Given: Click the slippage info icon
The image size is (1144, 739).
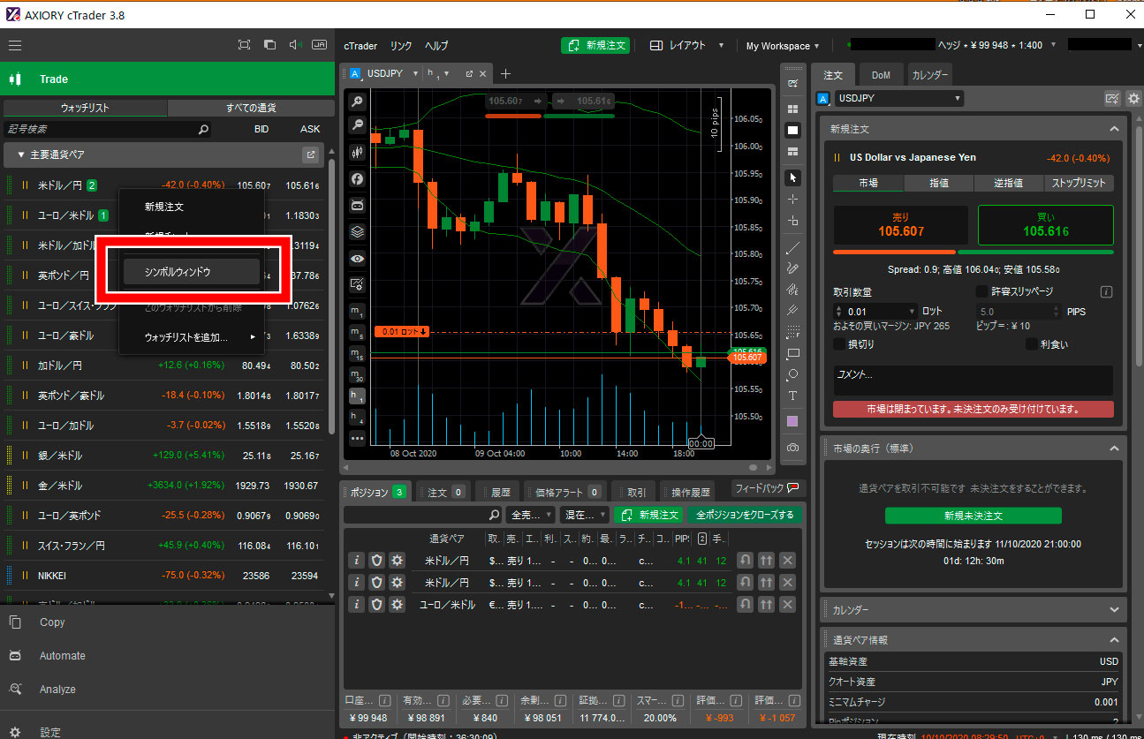Looking at the screenshot, I should pyautogui.click(x=1106, y=291).
